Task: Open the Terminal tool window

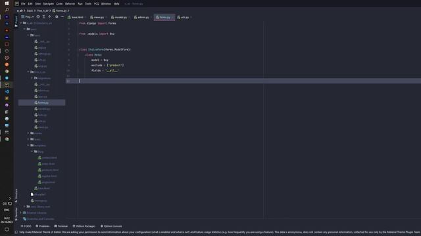Action: (61, 226)
